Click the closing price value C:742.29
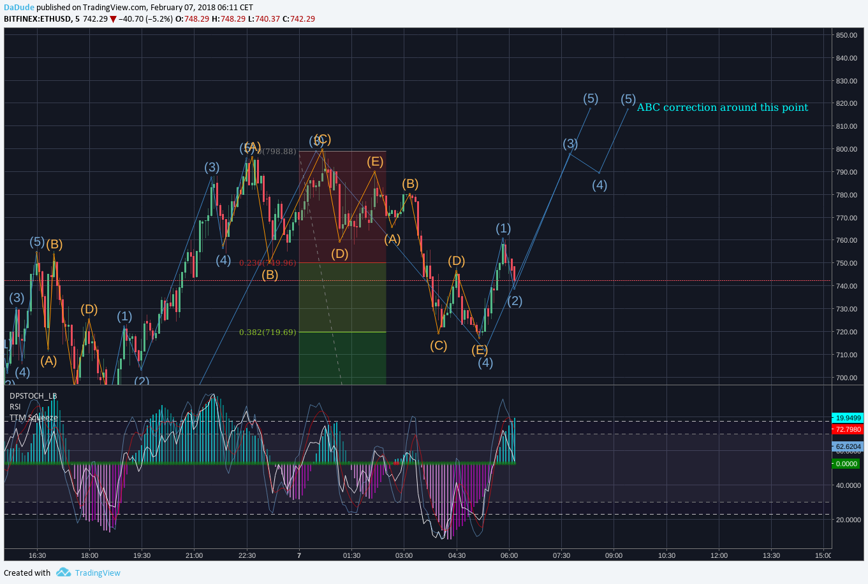 pyautogui.click(x=299, y=19)
